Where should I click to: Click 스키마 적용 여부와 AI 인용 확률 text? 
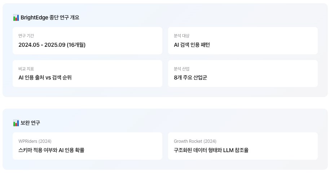[51, 150]
